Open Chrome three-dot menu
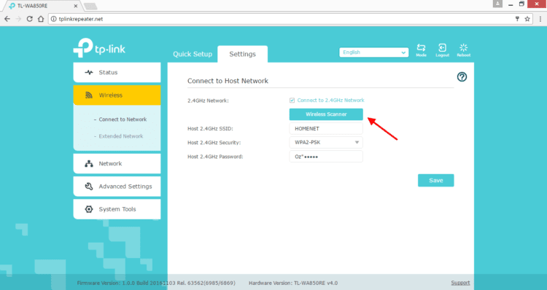 pos(540,19)
